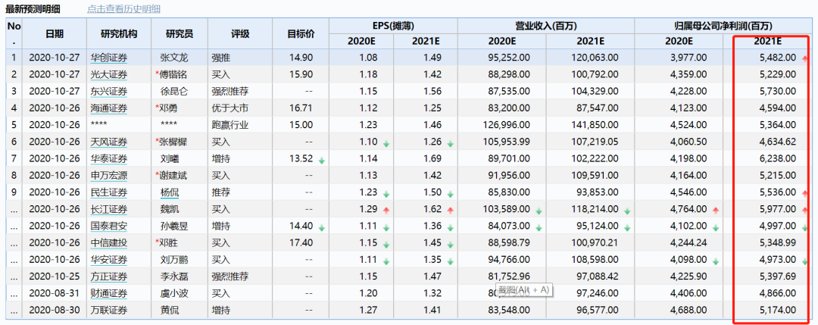Click the target price 16.71 cell
The height and width of the screenshot is (325, 818).
click(302, 108)
